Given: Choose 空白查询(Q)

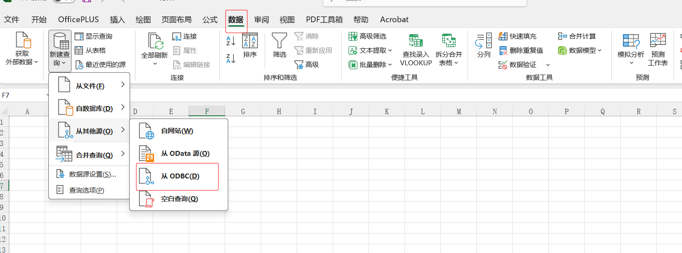Looking at the screenshot, I should [x=178, y=199].
